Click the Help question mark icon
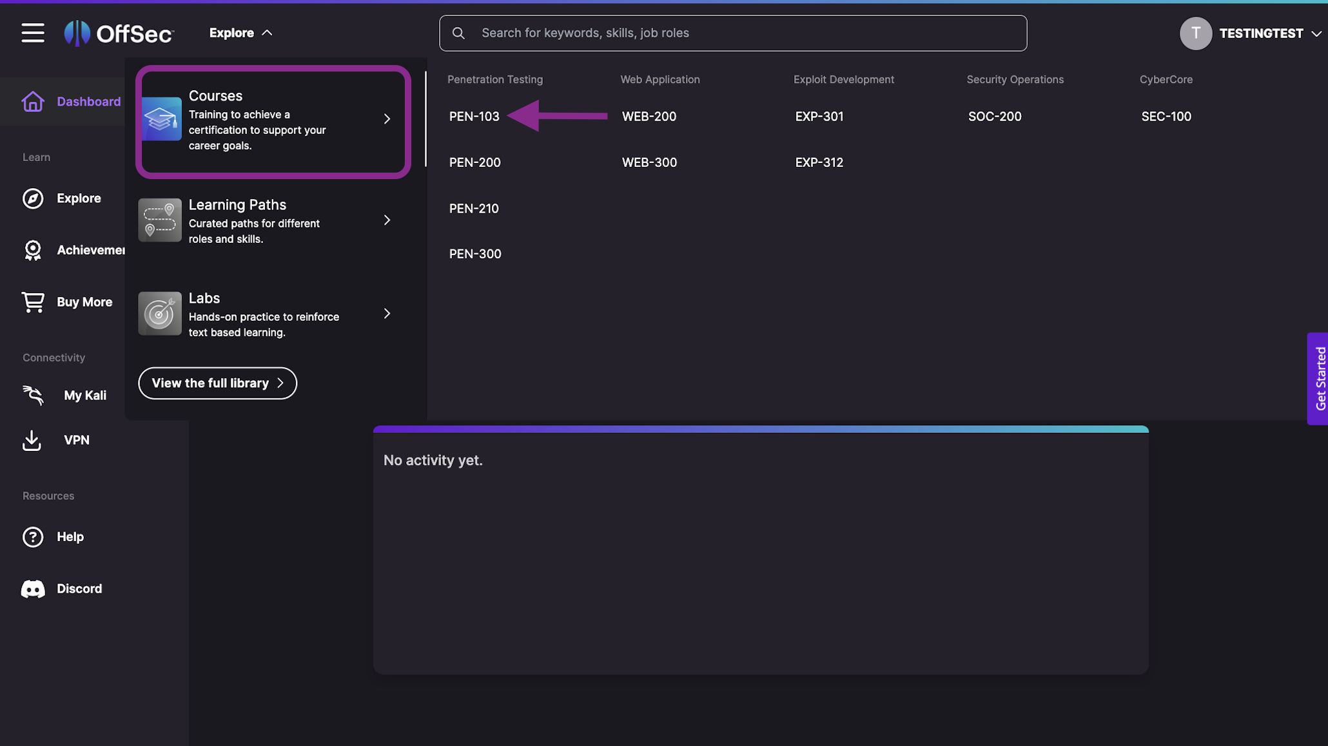Image resolution: width=1328 pixels, height=746 pixels. point(33,537)
